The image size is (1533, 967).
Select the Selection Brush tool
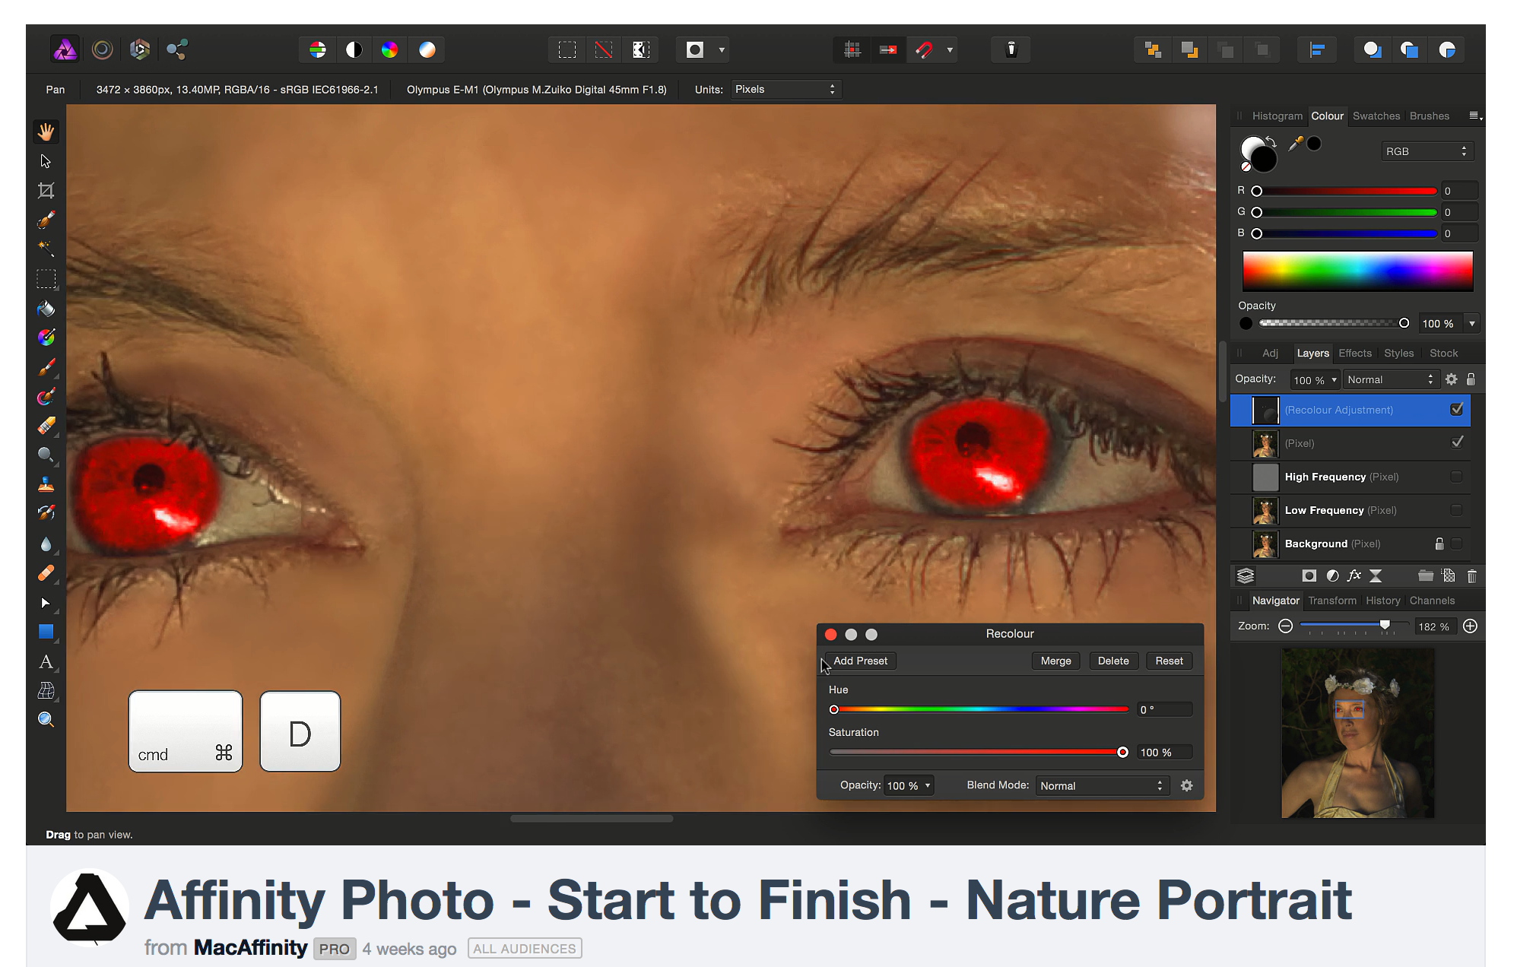(x=46, y=220)
